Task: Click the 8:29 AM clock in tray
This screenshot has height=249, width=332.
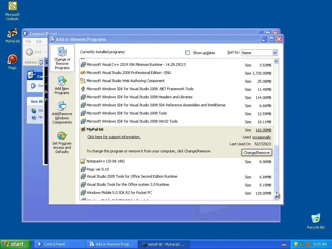Action: coord(320,244)
